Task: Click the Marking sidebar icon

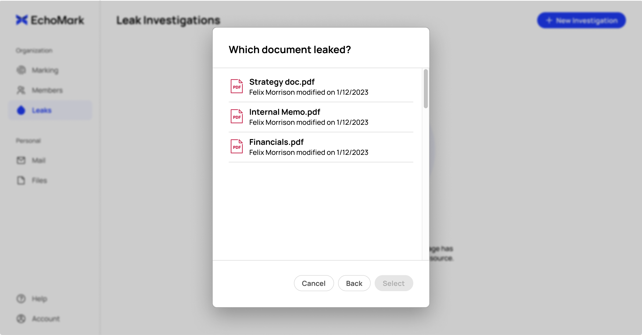Action: point(21,70)
